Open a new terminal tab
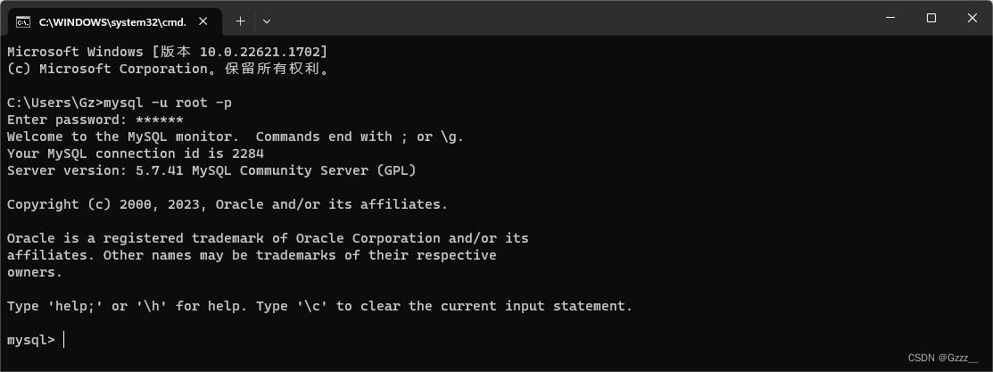Image resolution: width=993 pixels, height=372 pixels. 240,21
